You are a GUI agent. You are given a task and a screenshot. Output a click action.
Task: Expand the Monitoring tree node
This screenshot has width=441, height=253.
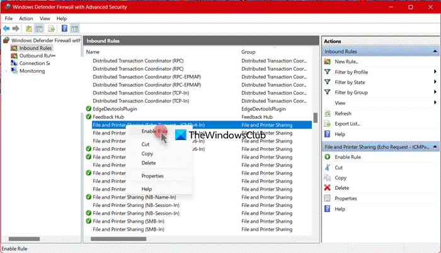[6, 71]
